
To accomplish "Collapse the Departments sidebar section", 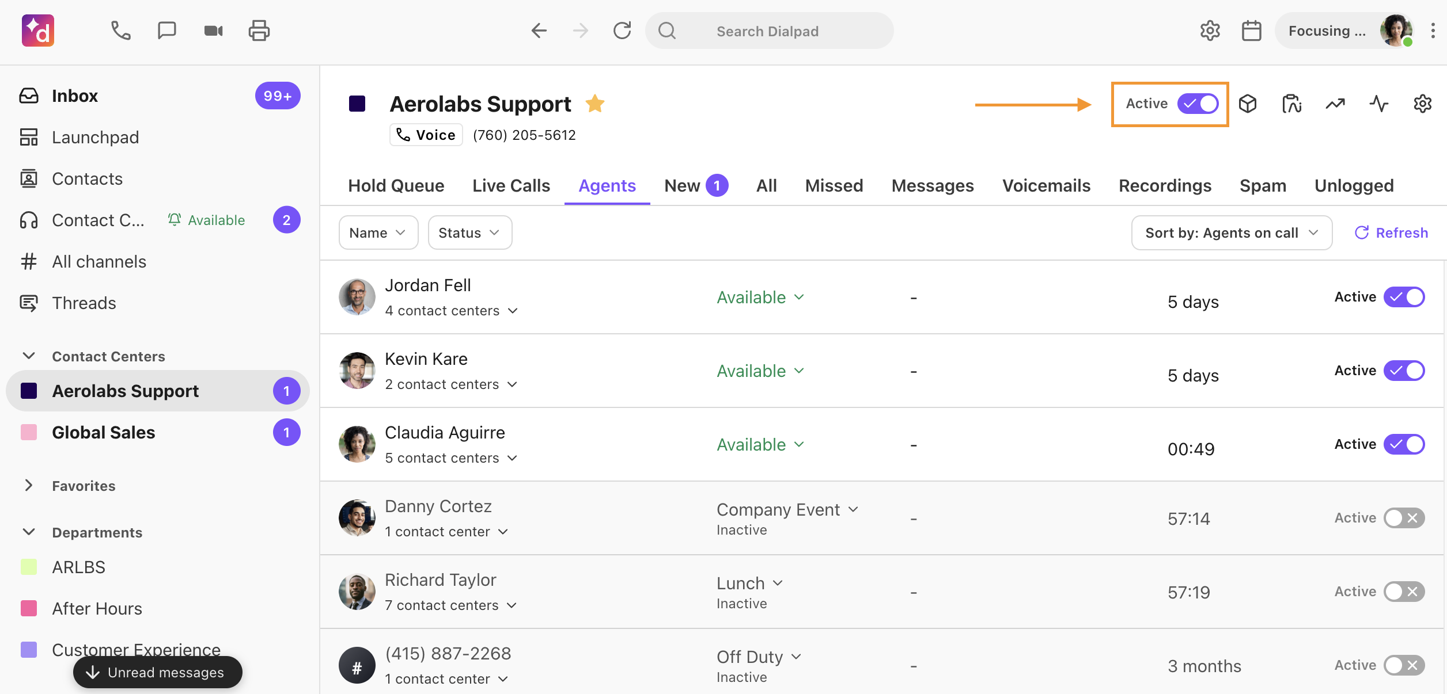I will 29,532.
